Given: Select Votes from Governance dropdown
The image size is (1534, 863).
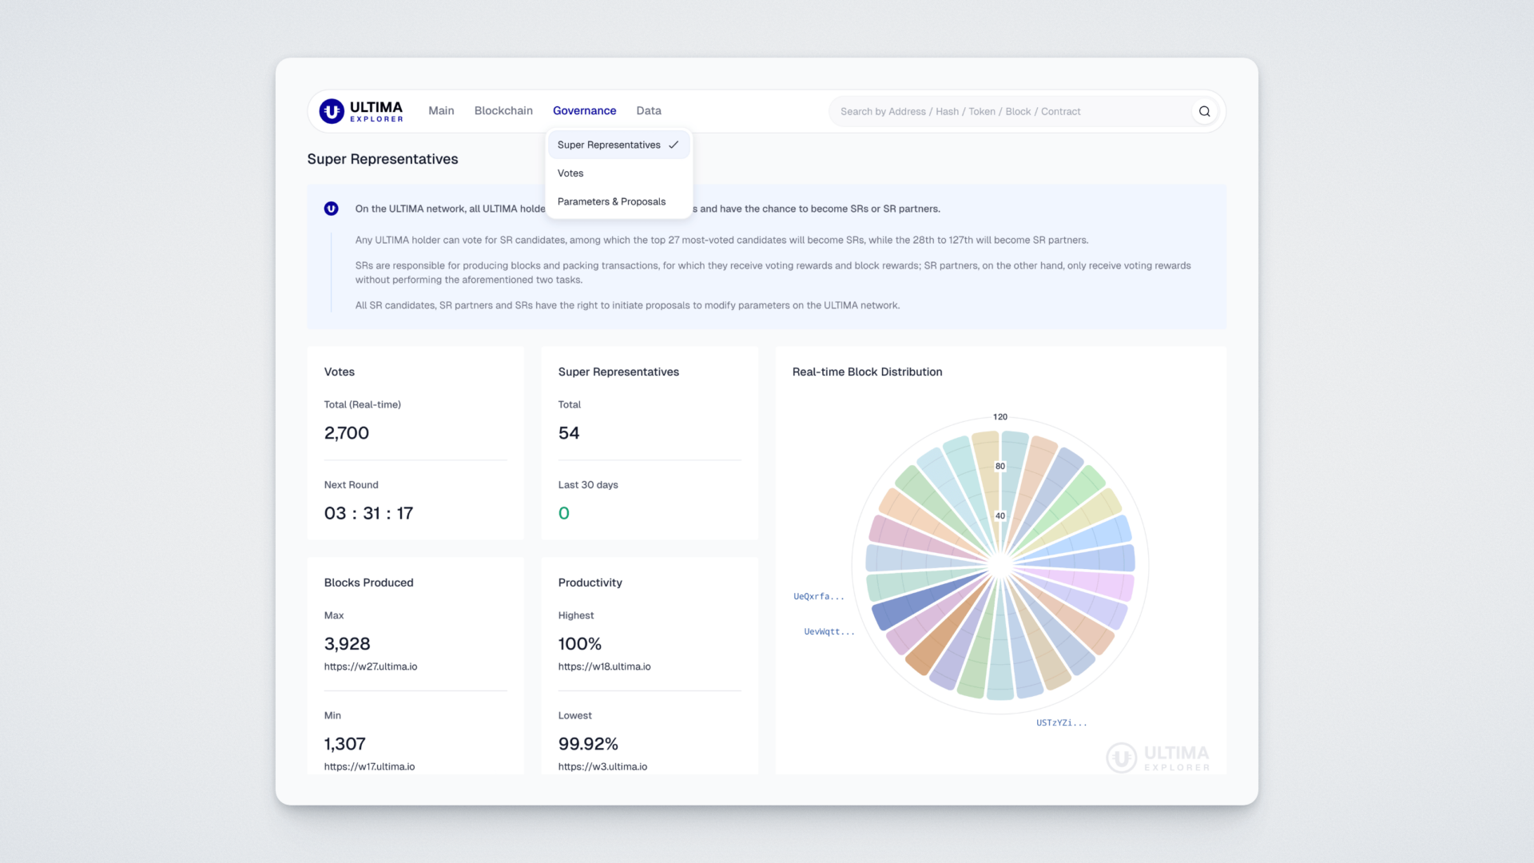Looking at the screenshot, I should [x=570, y=173].
